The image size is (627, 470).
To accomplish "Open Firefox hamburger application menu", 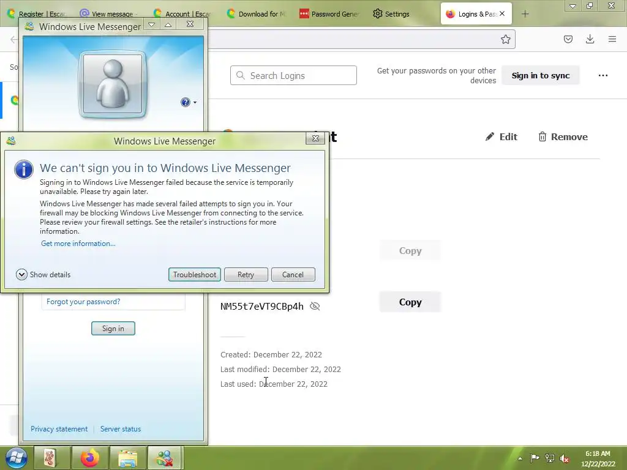I will pos(612,39).
